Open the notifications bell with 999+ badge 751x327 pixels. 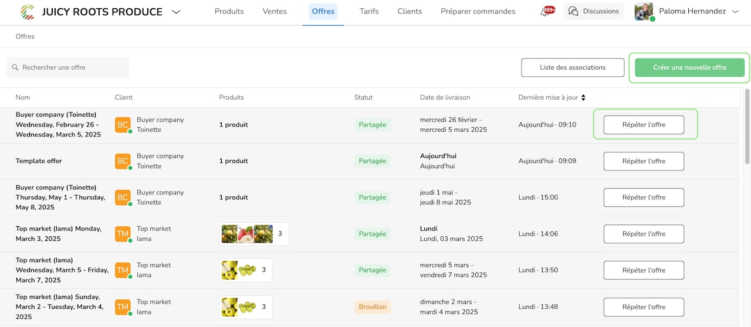click(x=547, y=11)
